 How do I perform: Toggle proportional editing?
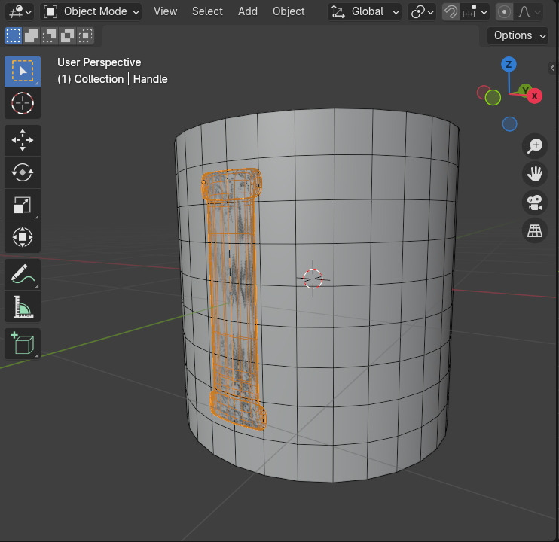504,12
